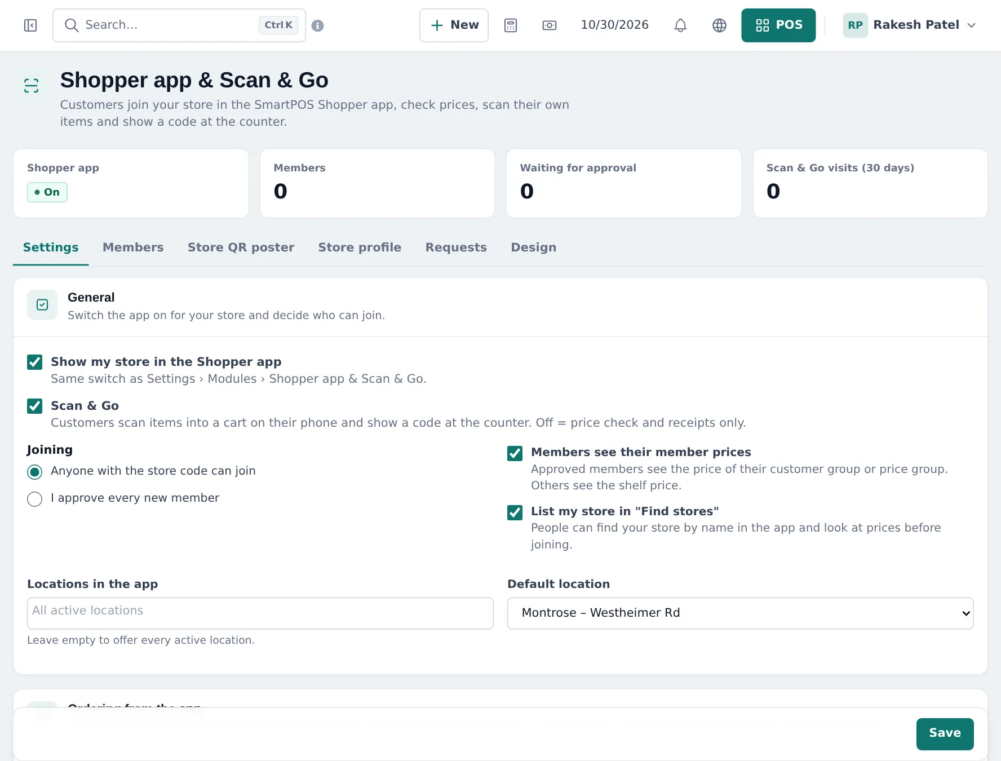
Task: Click the RP user avatar
Action: [x=856, y=25]
